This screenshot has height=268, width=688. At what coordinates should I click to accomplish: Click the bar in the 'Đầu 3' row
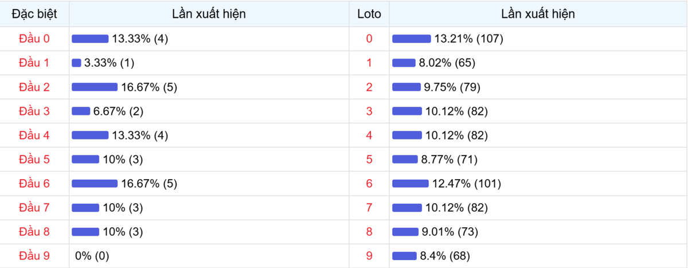coord(81,111)
